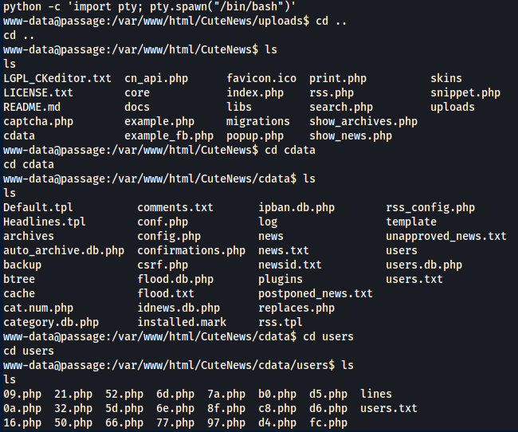Click the captcha.php entry
The height and width of the screenshot is (432, 518).
point(38,121)
